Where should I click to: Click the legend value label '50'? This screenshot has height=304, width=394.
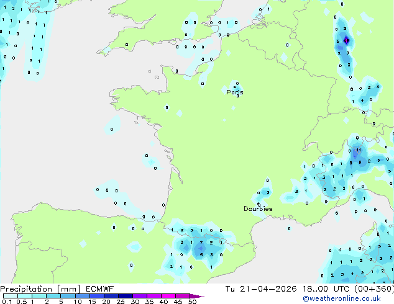pyautogui.click(x=192, y=302)
